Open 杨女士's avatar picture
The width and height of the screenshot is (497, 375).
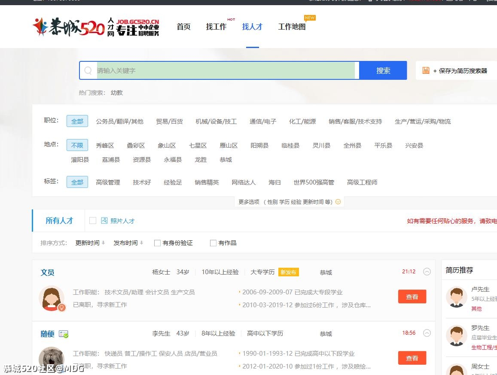[x=52, y=298]
